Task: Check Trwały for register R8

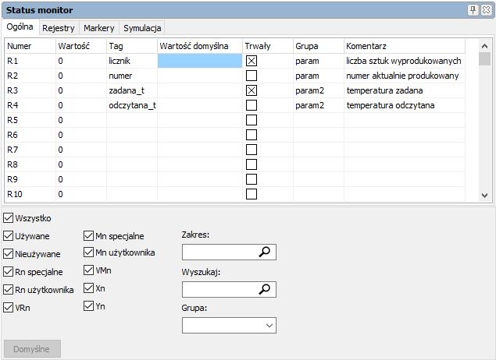Action: [x=252, y=164]
